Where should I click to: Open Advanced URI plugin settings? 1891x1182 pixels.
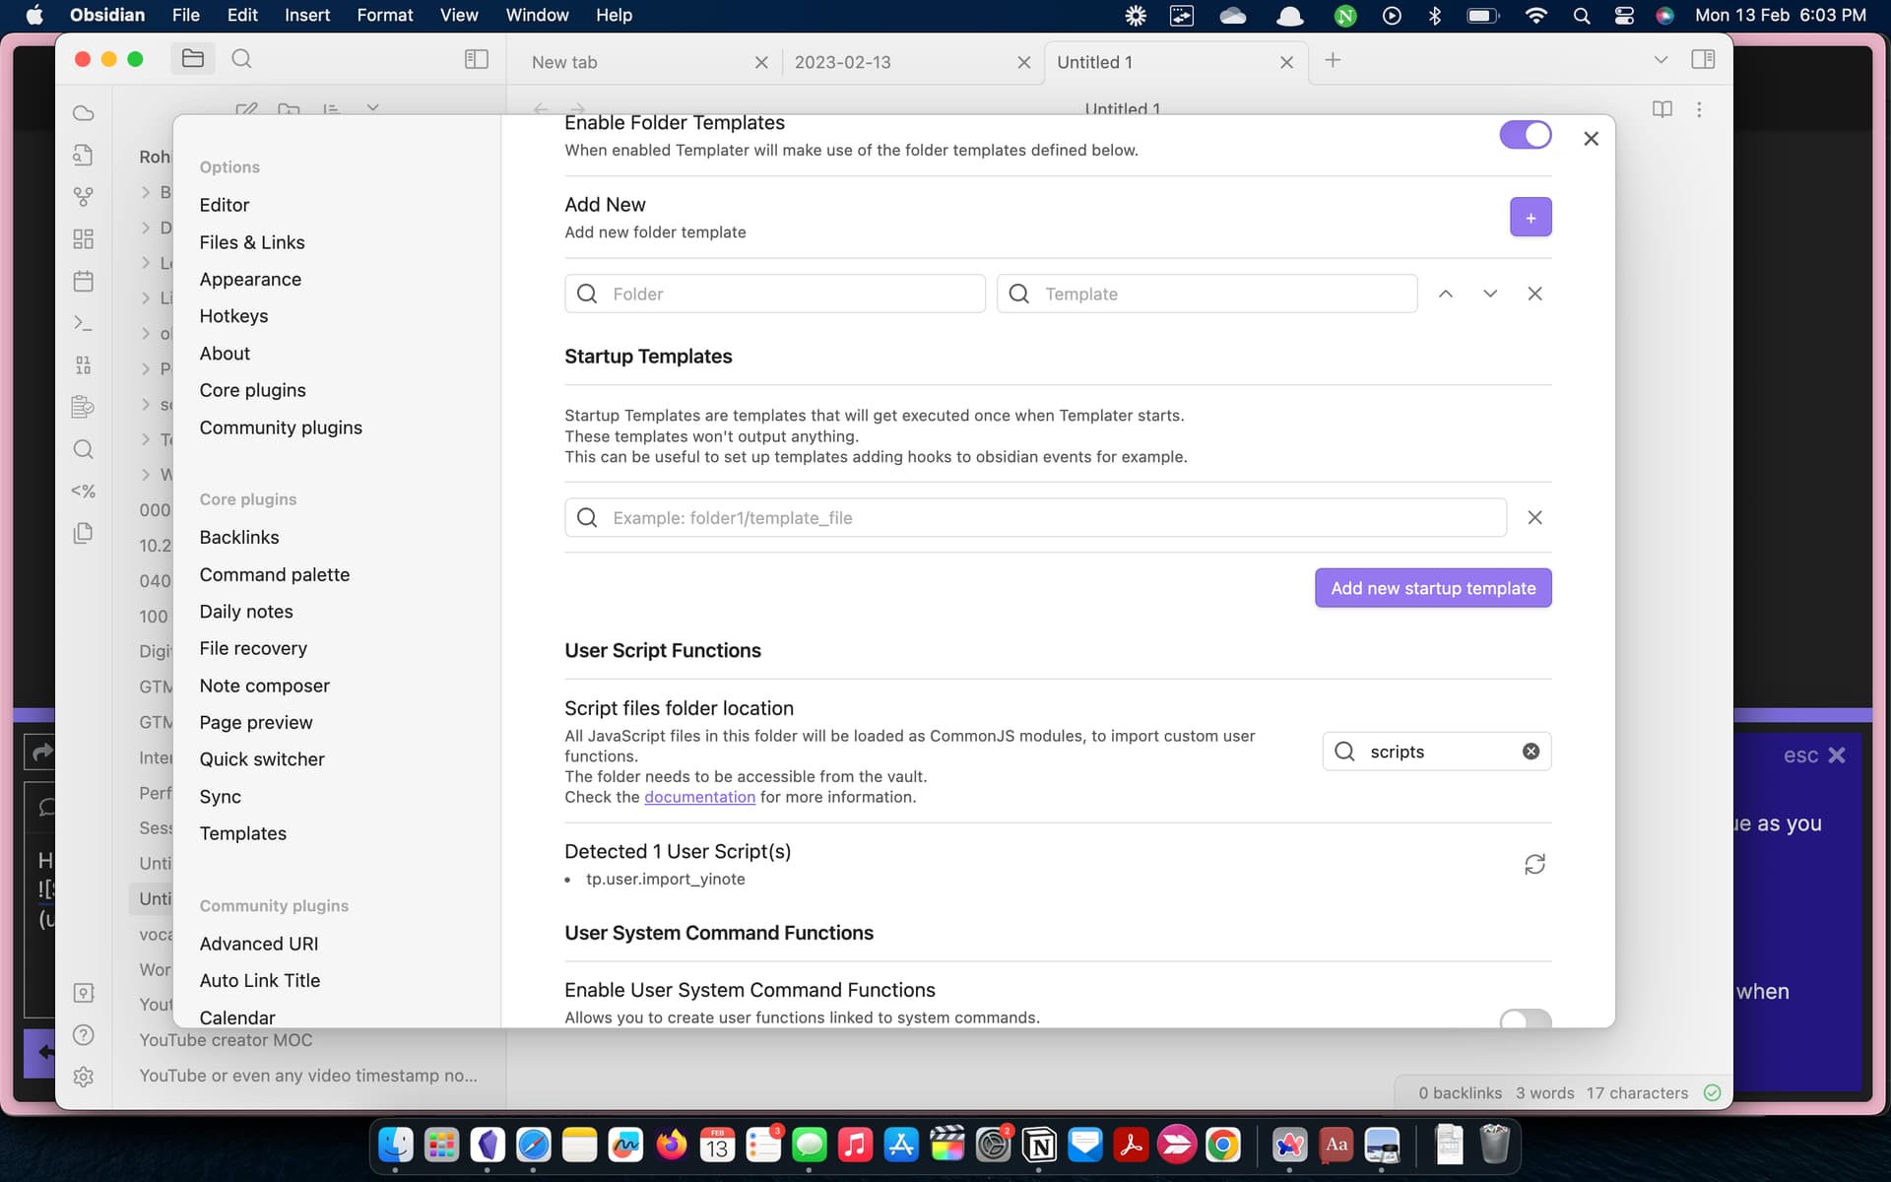coord(259,944)
